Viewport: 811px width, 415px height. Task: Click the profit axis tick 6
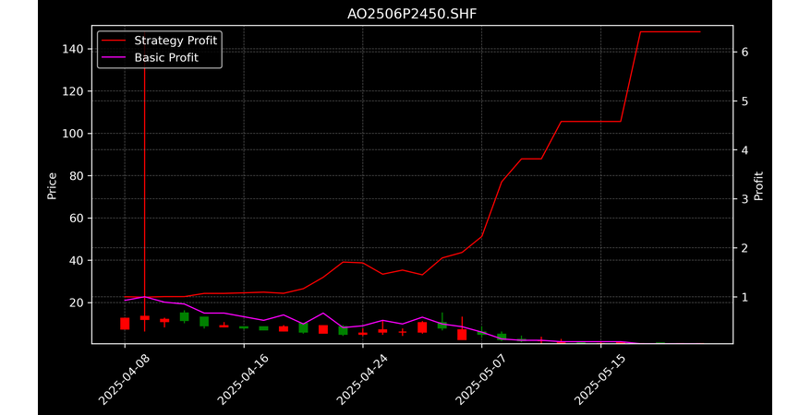[745, 53]
